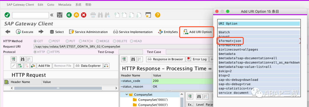309x107 pixels.
Task: Click the left arrow on application toolbar
Action: point(8,32)
